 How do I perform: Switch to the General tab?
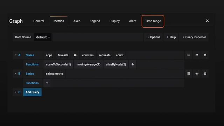click(38, 21)
